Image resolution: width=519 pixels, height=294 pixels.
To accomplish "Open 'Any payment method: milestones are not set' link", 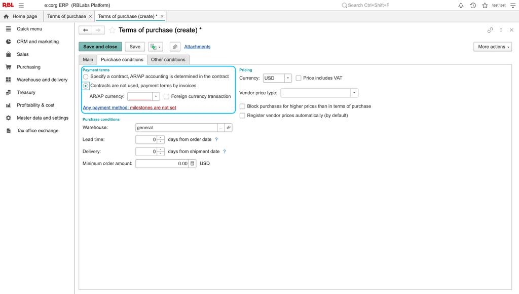I will pos(129,107).
